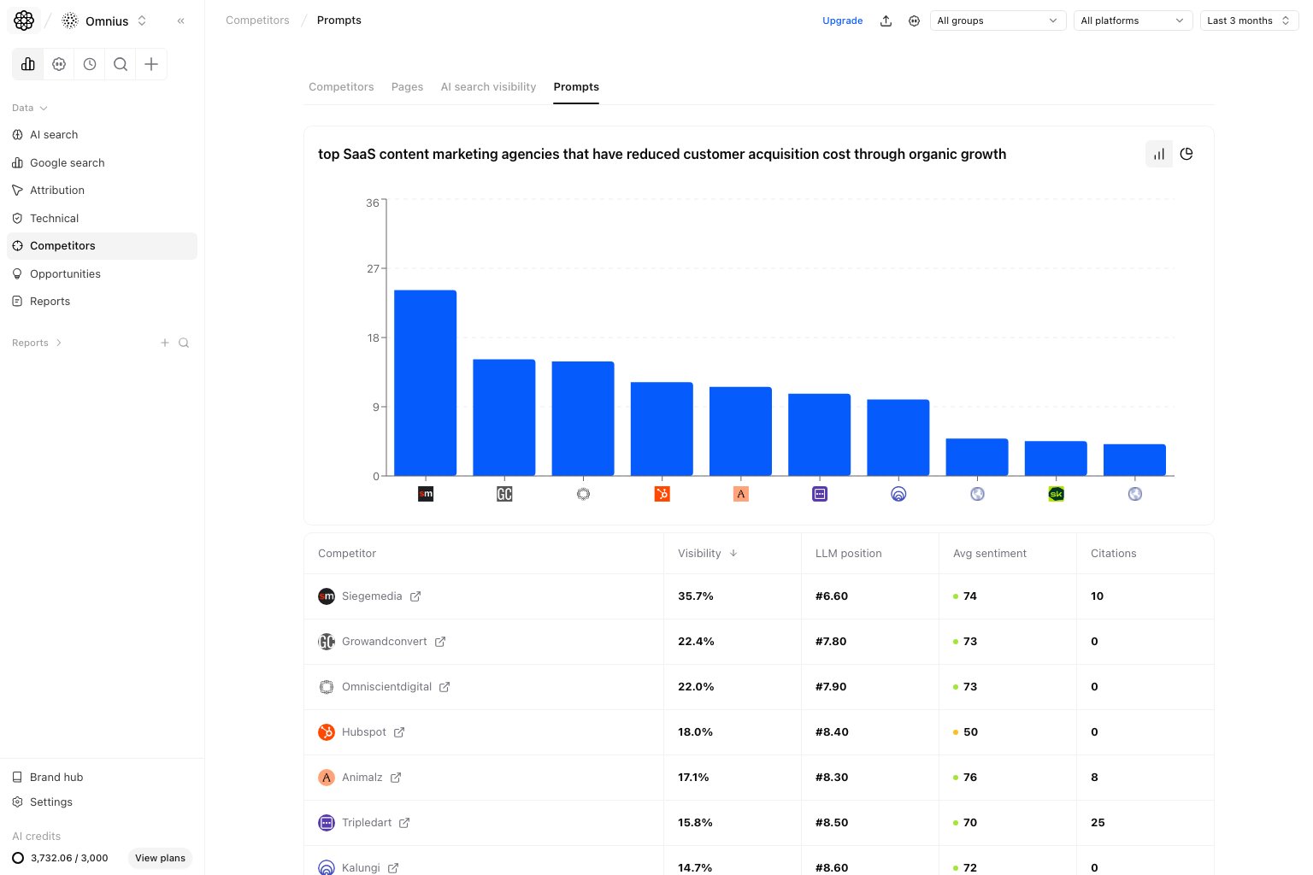Go to Competitors breadcrumb
This screenshot has height=875, width=1313.
point(257,21)
